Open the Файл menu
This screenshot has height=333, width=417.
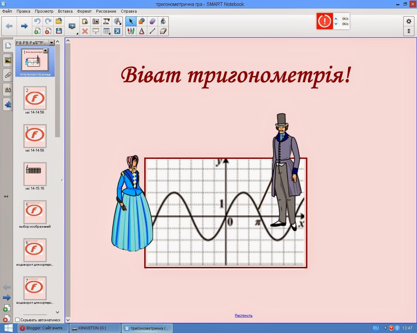[x=7, y=11]
